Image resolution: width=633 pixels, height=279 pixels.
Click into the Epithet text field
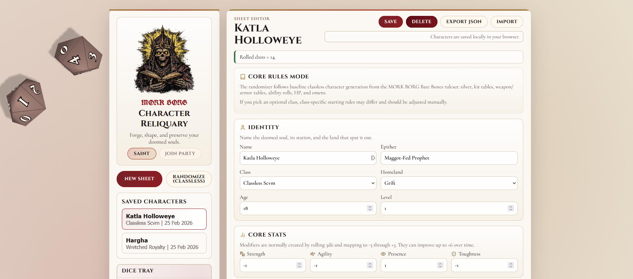coord(449,158)
